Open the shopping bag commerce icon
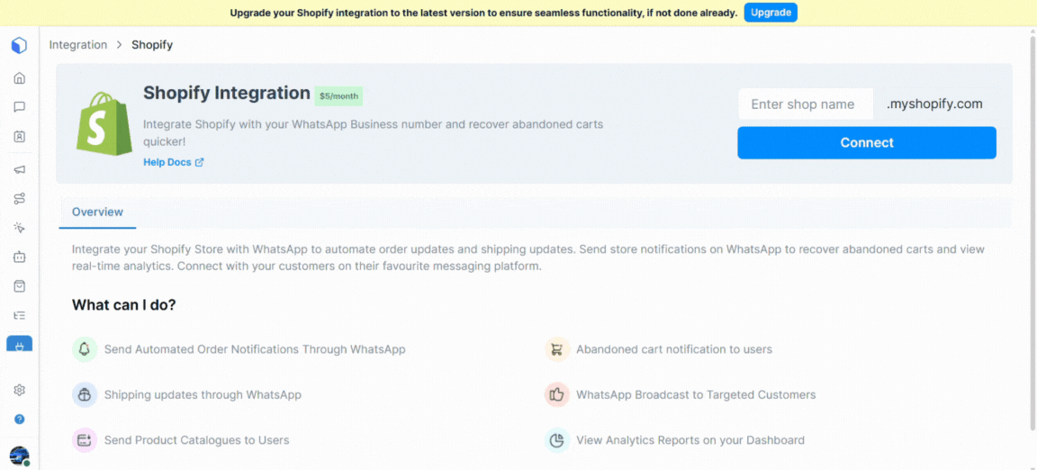 (19, 286)
